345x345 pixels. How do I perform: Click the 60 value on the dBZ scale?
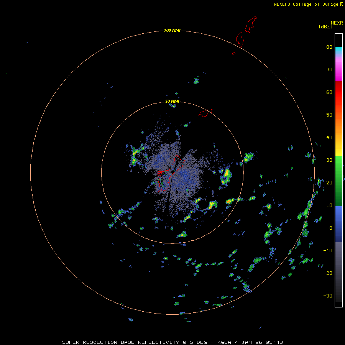(329, 92)
